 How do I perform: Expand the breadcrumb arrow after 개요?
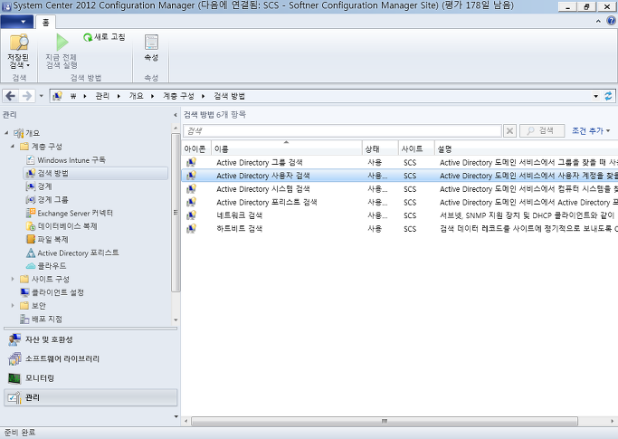pyautogui.click(x=153, y=96)
